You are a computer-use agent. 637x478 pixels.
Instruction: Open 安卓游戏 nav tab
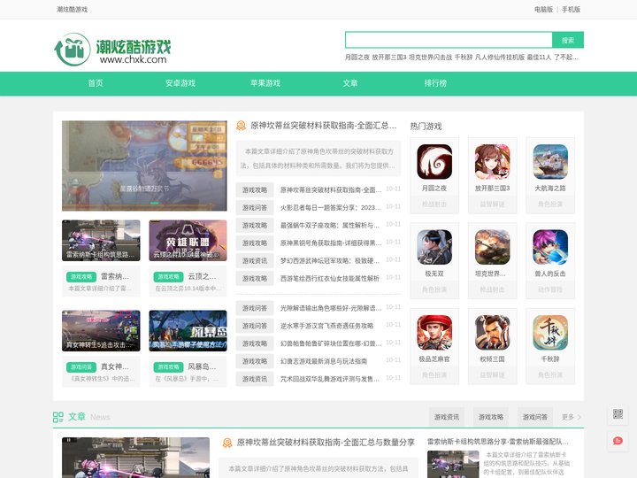pyautogui.click(x=180, y=83)
